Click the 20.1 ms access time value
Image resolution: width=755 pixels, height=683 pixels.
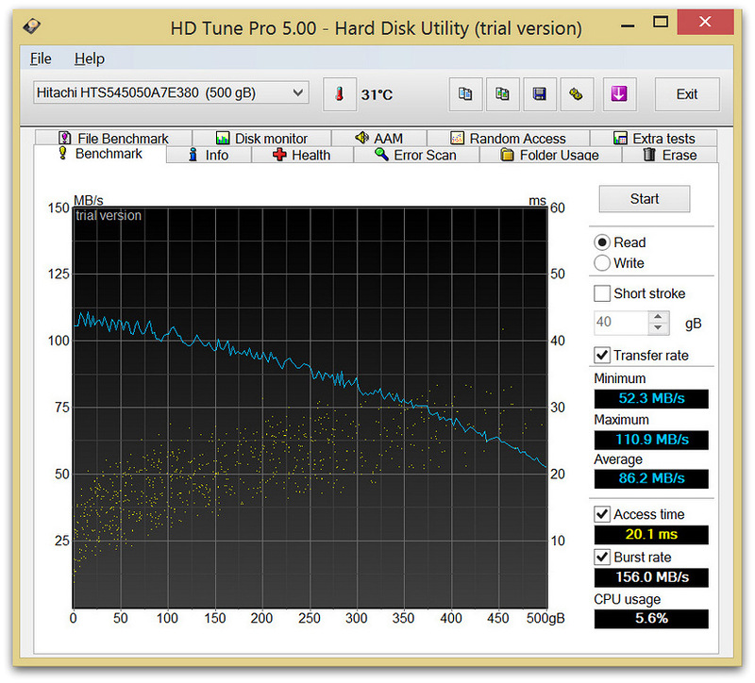click(x=651, y=534)
